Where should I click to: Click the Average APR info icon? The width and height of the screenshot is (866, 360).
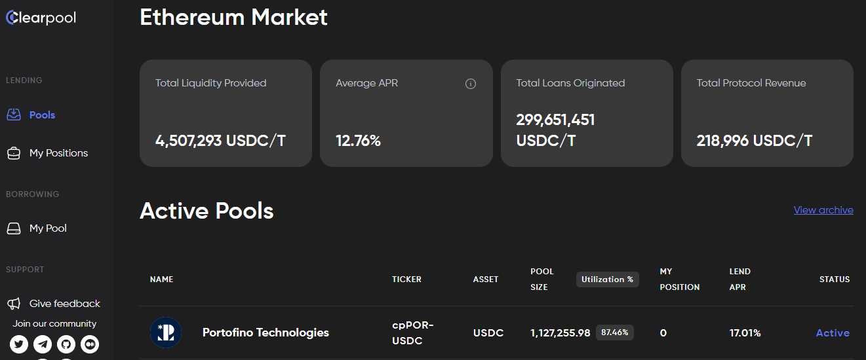(470, 84)
